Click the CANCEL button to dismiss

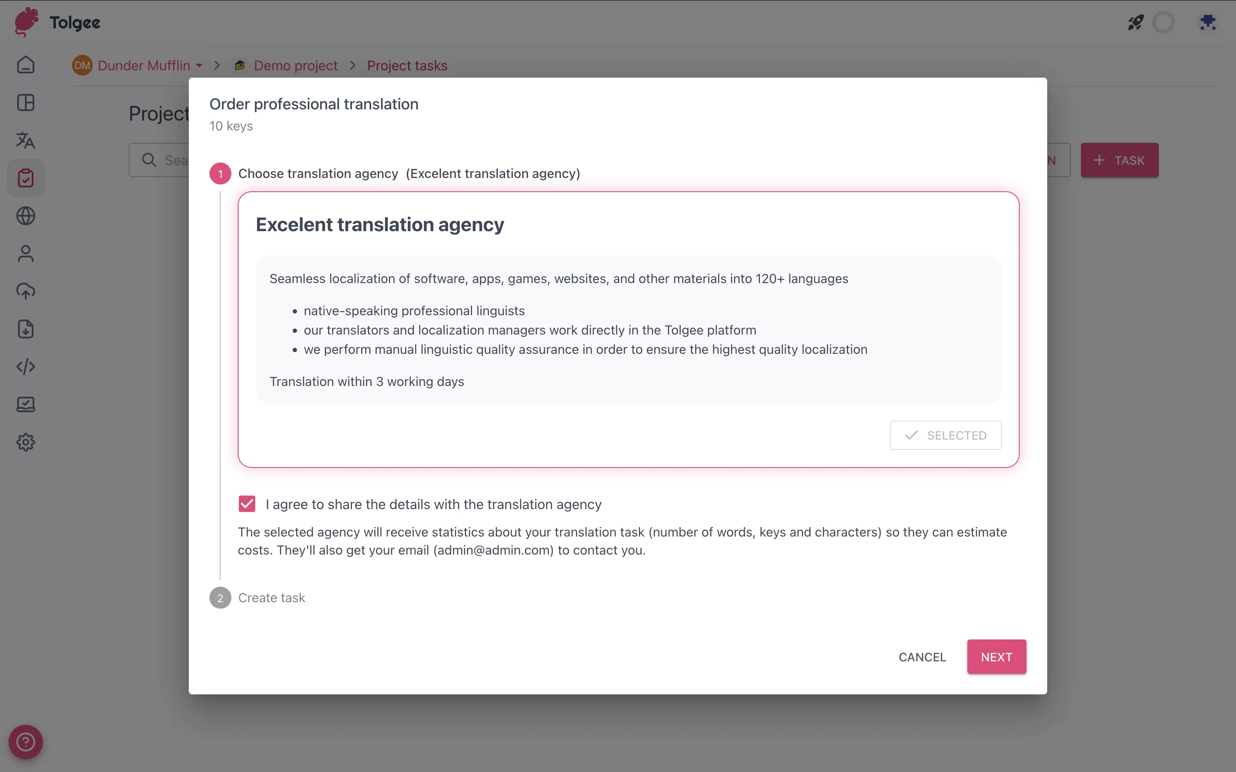tap(922, 657)
